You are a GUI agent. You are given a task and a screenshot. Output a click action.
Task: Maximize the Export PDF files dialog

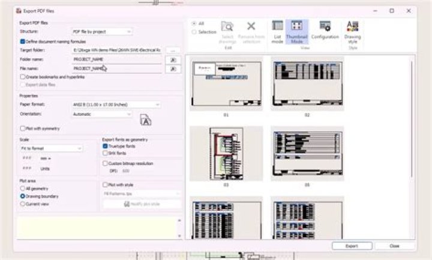(391, 11)
